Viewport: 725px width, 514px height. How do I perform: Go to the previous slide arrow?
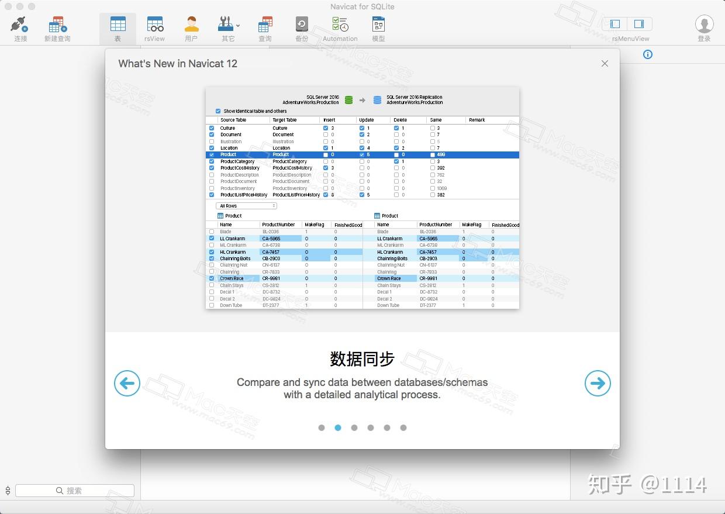[x=127, y=383]
